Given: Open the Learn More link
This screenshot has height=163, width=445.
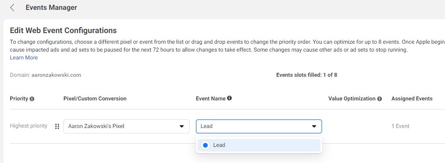Looking at the screenshot, I should [24, 57].
